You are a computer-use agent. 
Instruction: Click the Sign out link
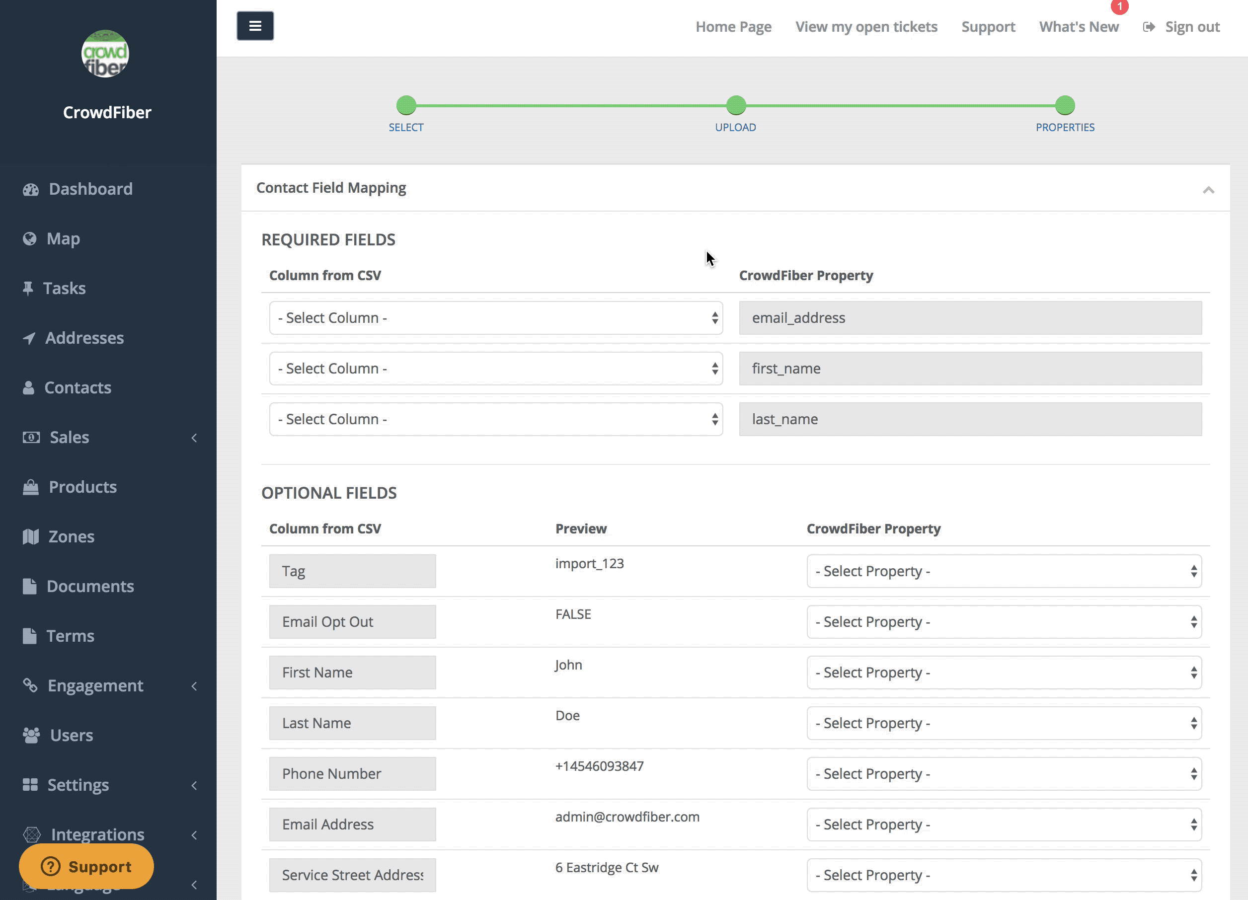[1191, 26]
